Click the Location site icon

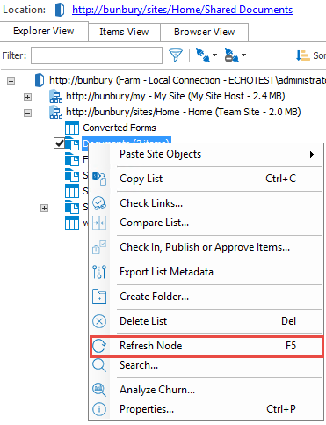coord(60,10)
